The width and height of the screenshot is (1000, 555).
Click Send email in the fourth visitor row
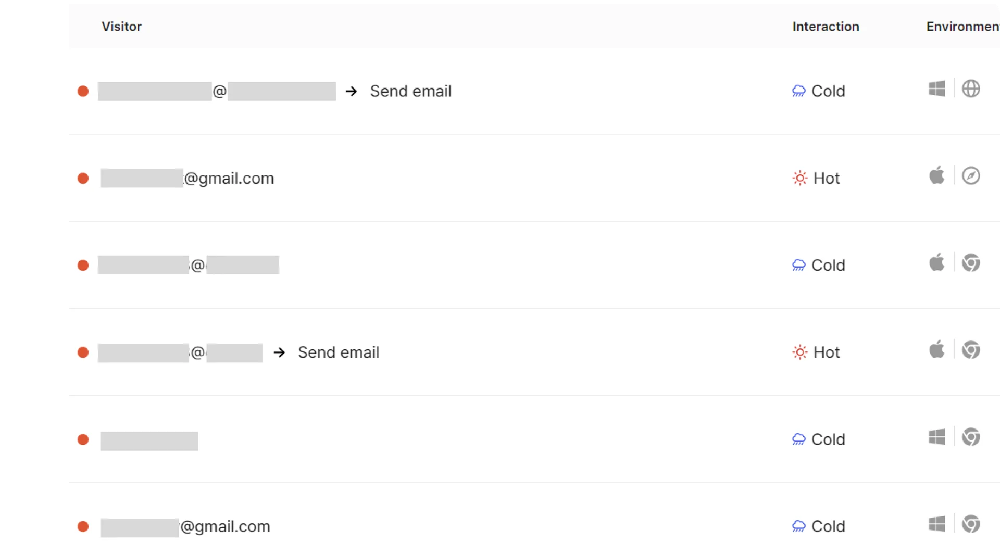[x=338, y=352]
